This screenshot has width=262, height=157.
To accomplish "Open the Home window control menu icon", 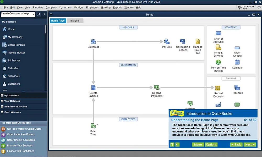I will tap(51, 14).
